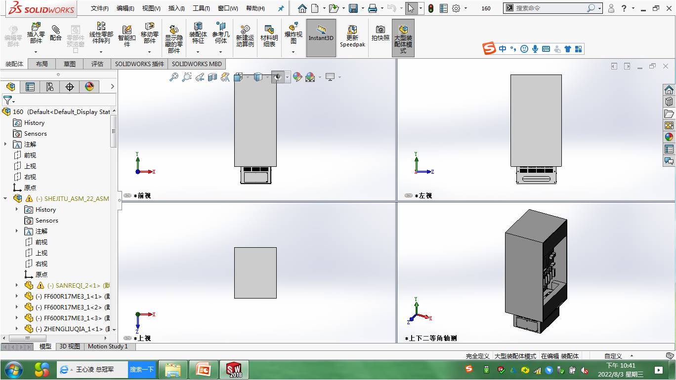The image size is (676, 380).
Task: Click the Zoom to Fit magnifier icon
Action: 174,77
